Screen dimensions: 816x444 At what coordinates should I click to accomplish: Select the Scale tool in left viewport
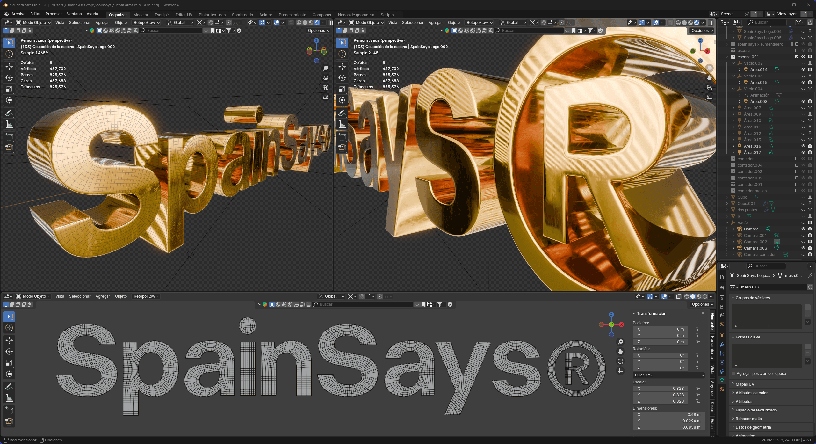(x=9, y=89)
